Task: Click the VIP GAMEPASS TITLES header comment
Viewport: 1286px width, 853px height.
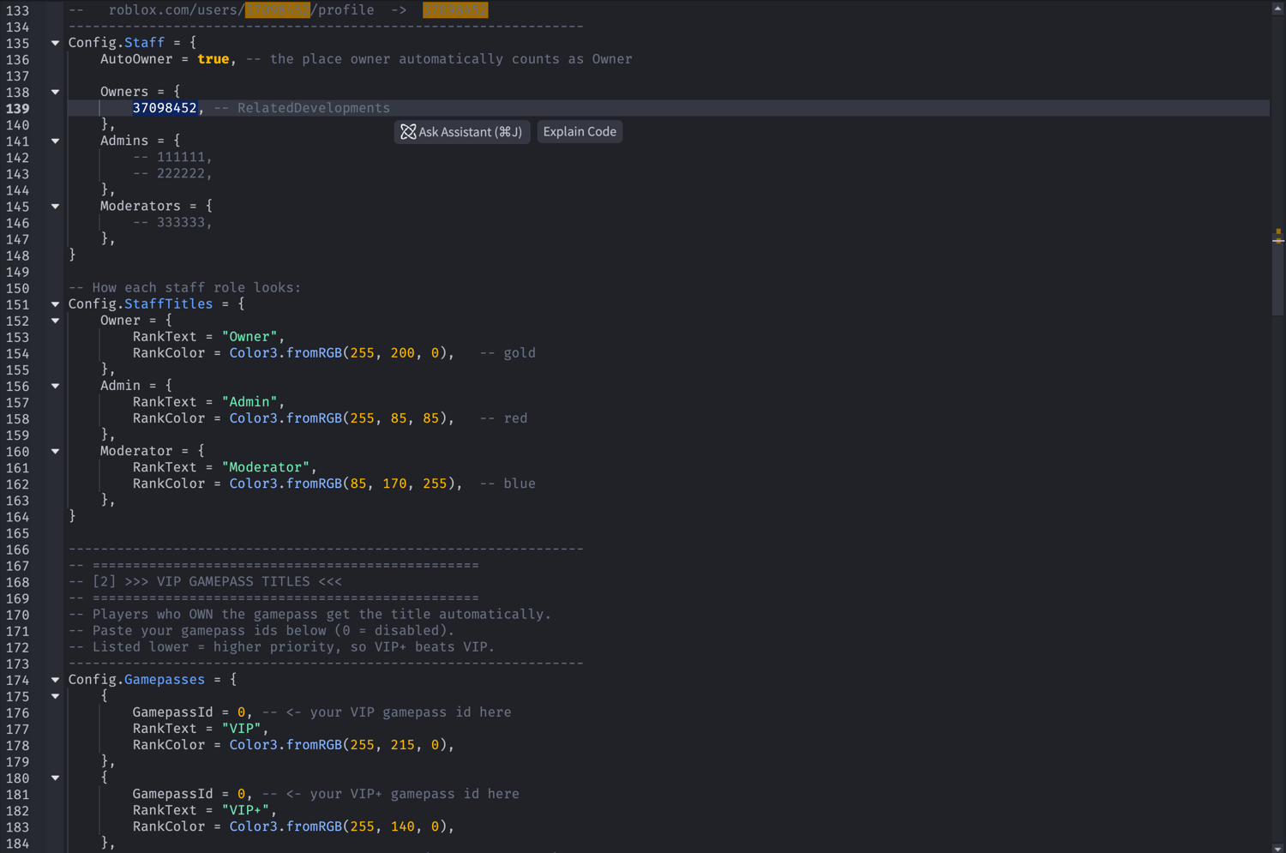Action: 205,581
